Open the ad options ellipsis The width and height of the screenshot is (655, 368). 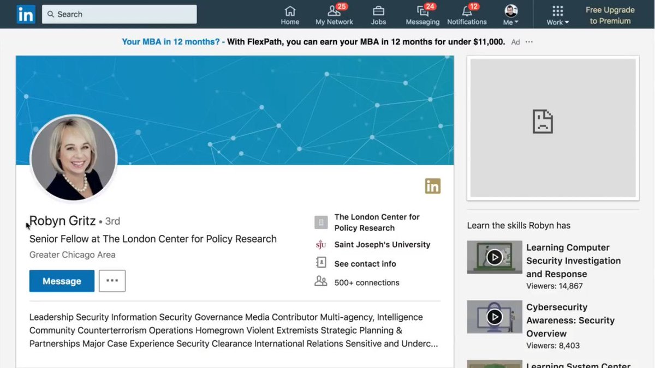[x=529, y=42]
